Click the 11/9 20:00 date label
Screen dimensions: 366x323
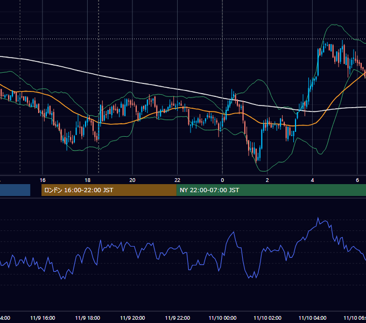132,318
